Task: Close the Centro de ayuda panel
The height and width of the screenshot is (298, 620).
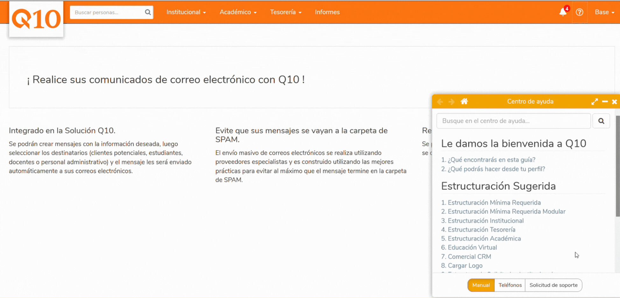Action: coord(615,102)
